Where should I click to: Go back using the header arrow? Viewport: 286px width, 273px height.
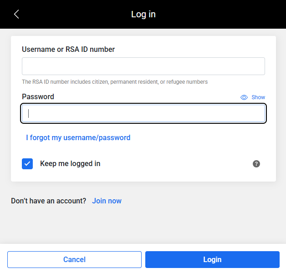16,14
